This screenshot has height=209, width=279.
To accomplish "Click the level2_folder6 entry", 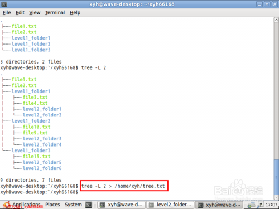I will [42, 168].
